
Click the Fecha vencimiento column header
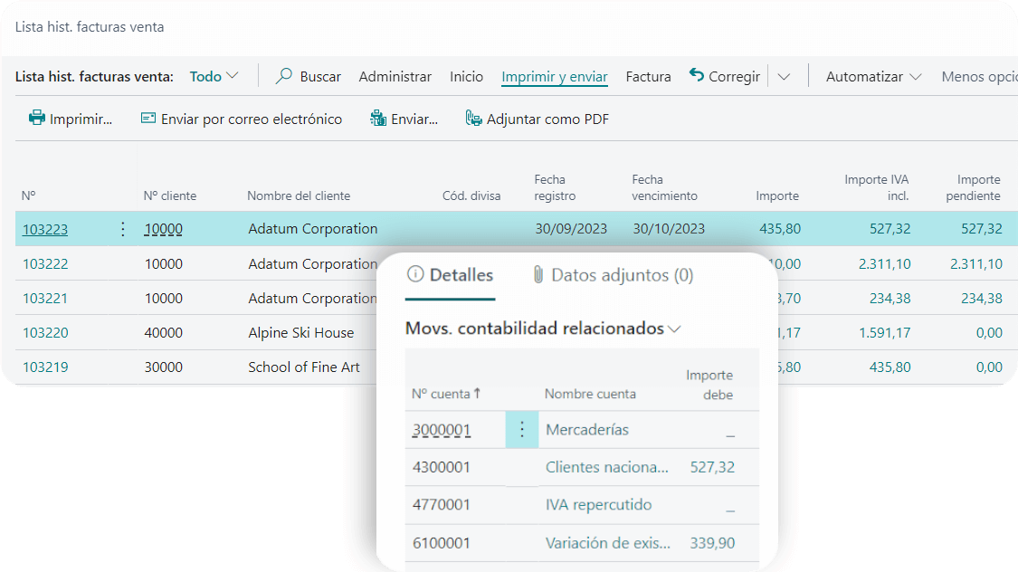(665, 187)
